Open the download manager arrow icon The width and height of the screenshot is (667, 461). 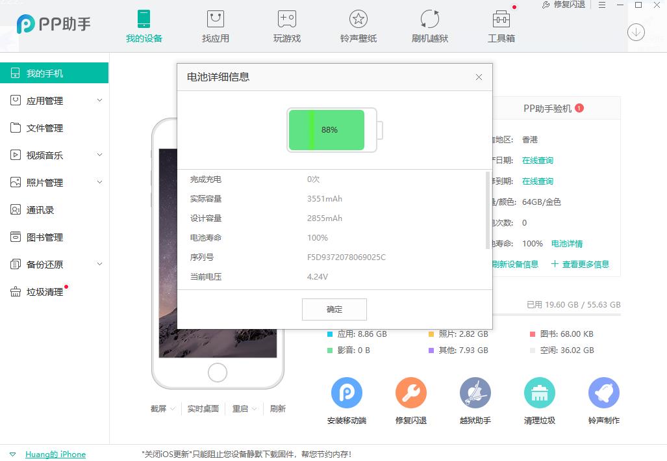pyautogui.click(x=636, y=33)
